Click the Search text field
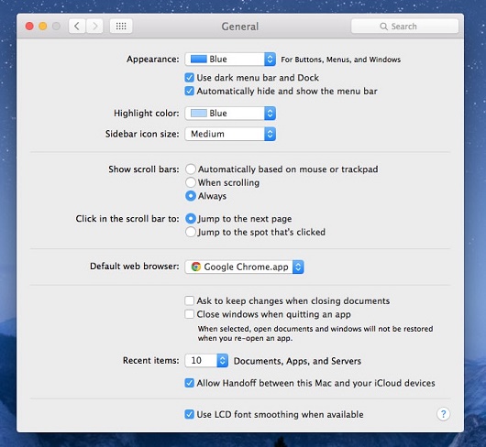 pyautogui.click(x=404, y=26)
